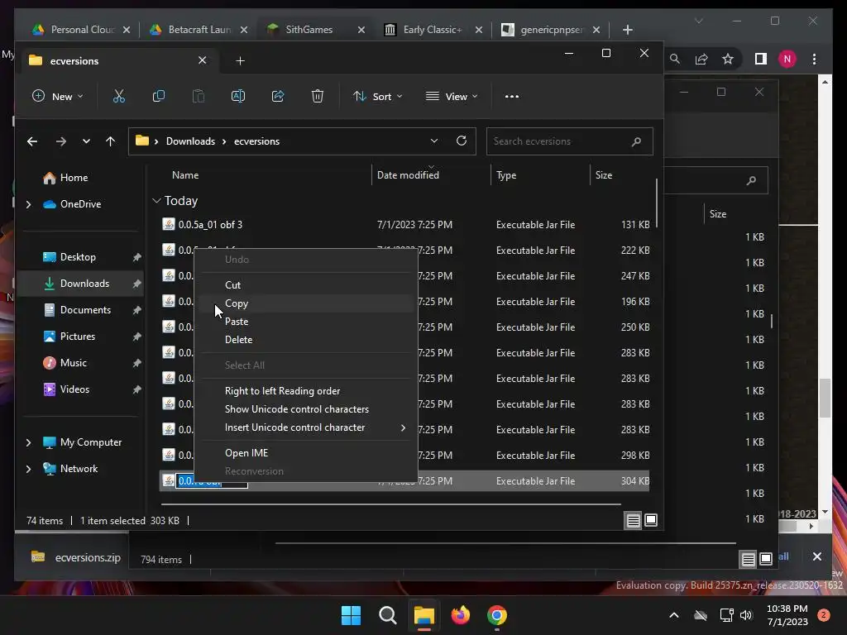This screenshot has width=847, height=635.
Task: Click the Delete trash toolbar icon
Action: [318, 96]
